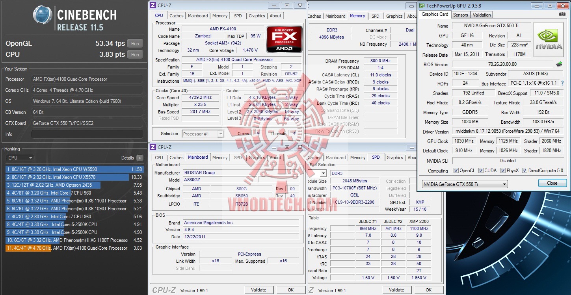Click the Bus Interface question mark
571x295 pixels.
pyautogui.click(x=562, y=83)
